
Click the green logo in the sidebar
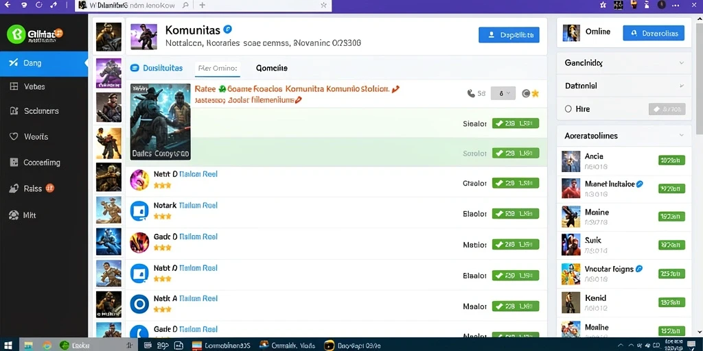16,34
